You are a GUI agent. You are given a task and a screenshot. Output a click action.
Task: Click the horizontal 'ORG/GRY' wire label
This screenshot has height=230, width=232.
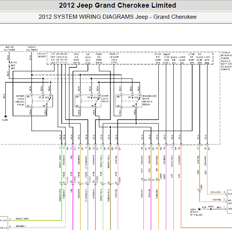click(216, 192)
